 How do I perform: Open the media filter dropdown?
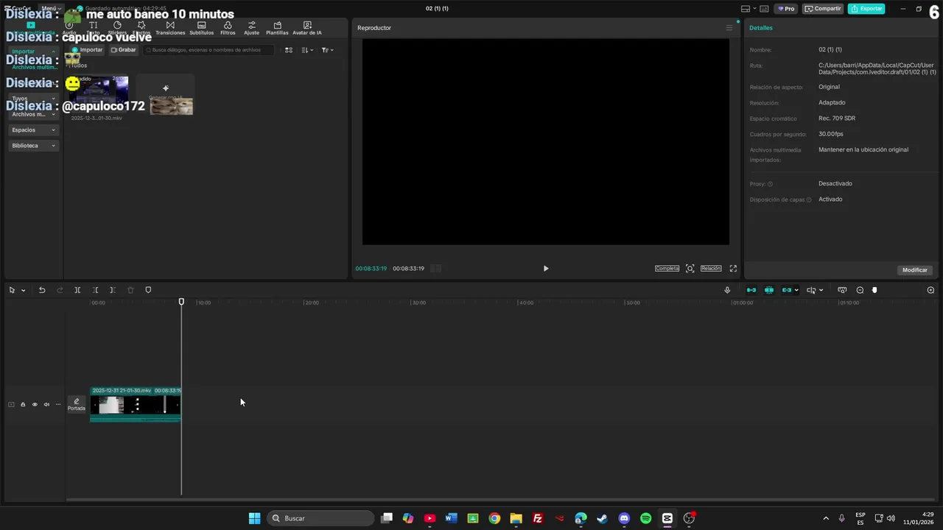point(327,50)
